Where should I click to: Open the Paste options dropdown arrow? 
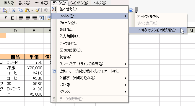click(32, 11)
